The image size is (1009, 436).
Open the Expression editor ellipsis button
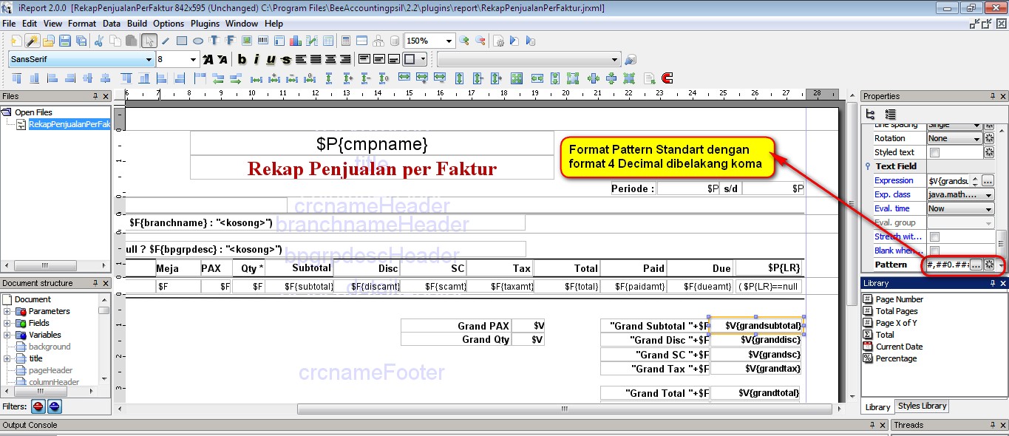pos(988,180)
